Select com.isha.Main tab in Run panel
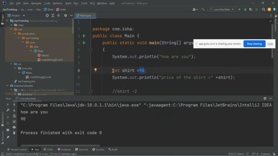The width and height of the screenshot is (278, 156). point(27,98)
